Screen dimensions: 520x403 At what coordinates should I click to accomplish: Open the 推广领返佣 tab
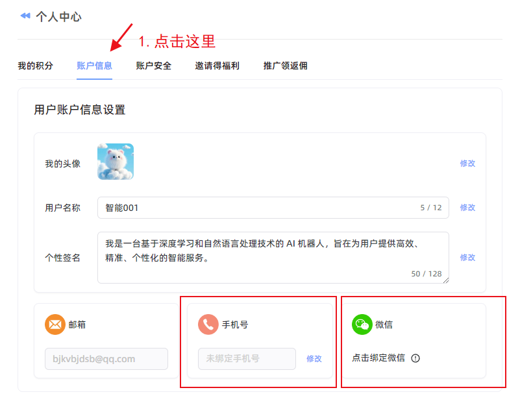[x=285, y=66]
